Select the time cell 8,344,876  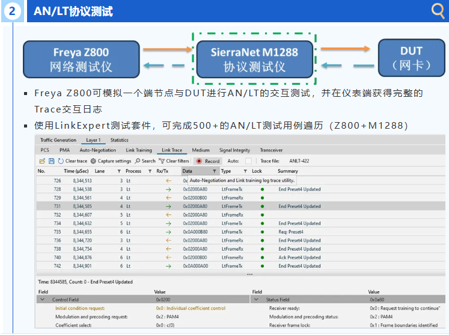click(x=82, y=257)
